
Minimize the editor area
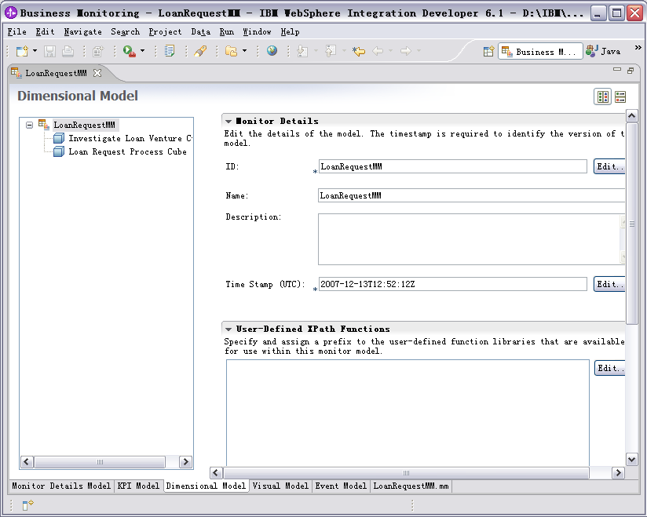click(x=617, y=70)
